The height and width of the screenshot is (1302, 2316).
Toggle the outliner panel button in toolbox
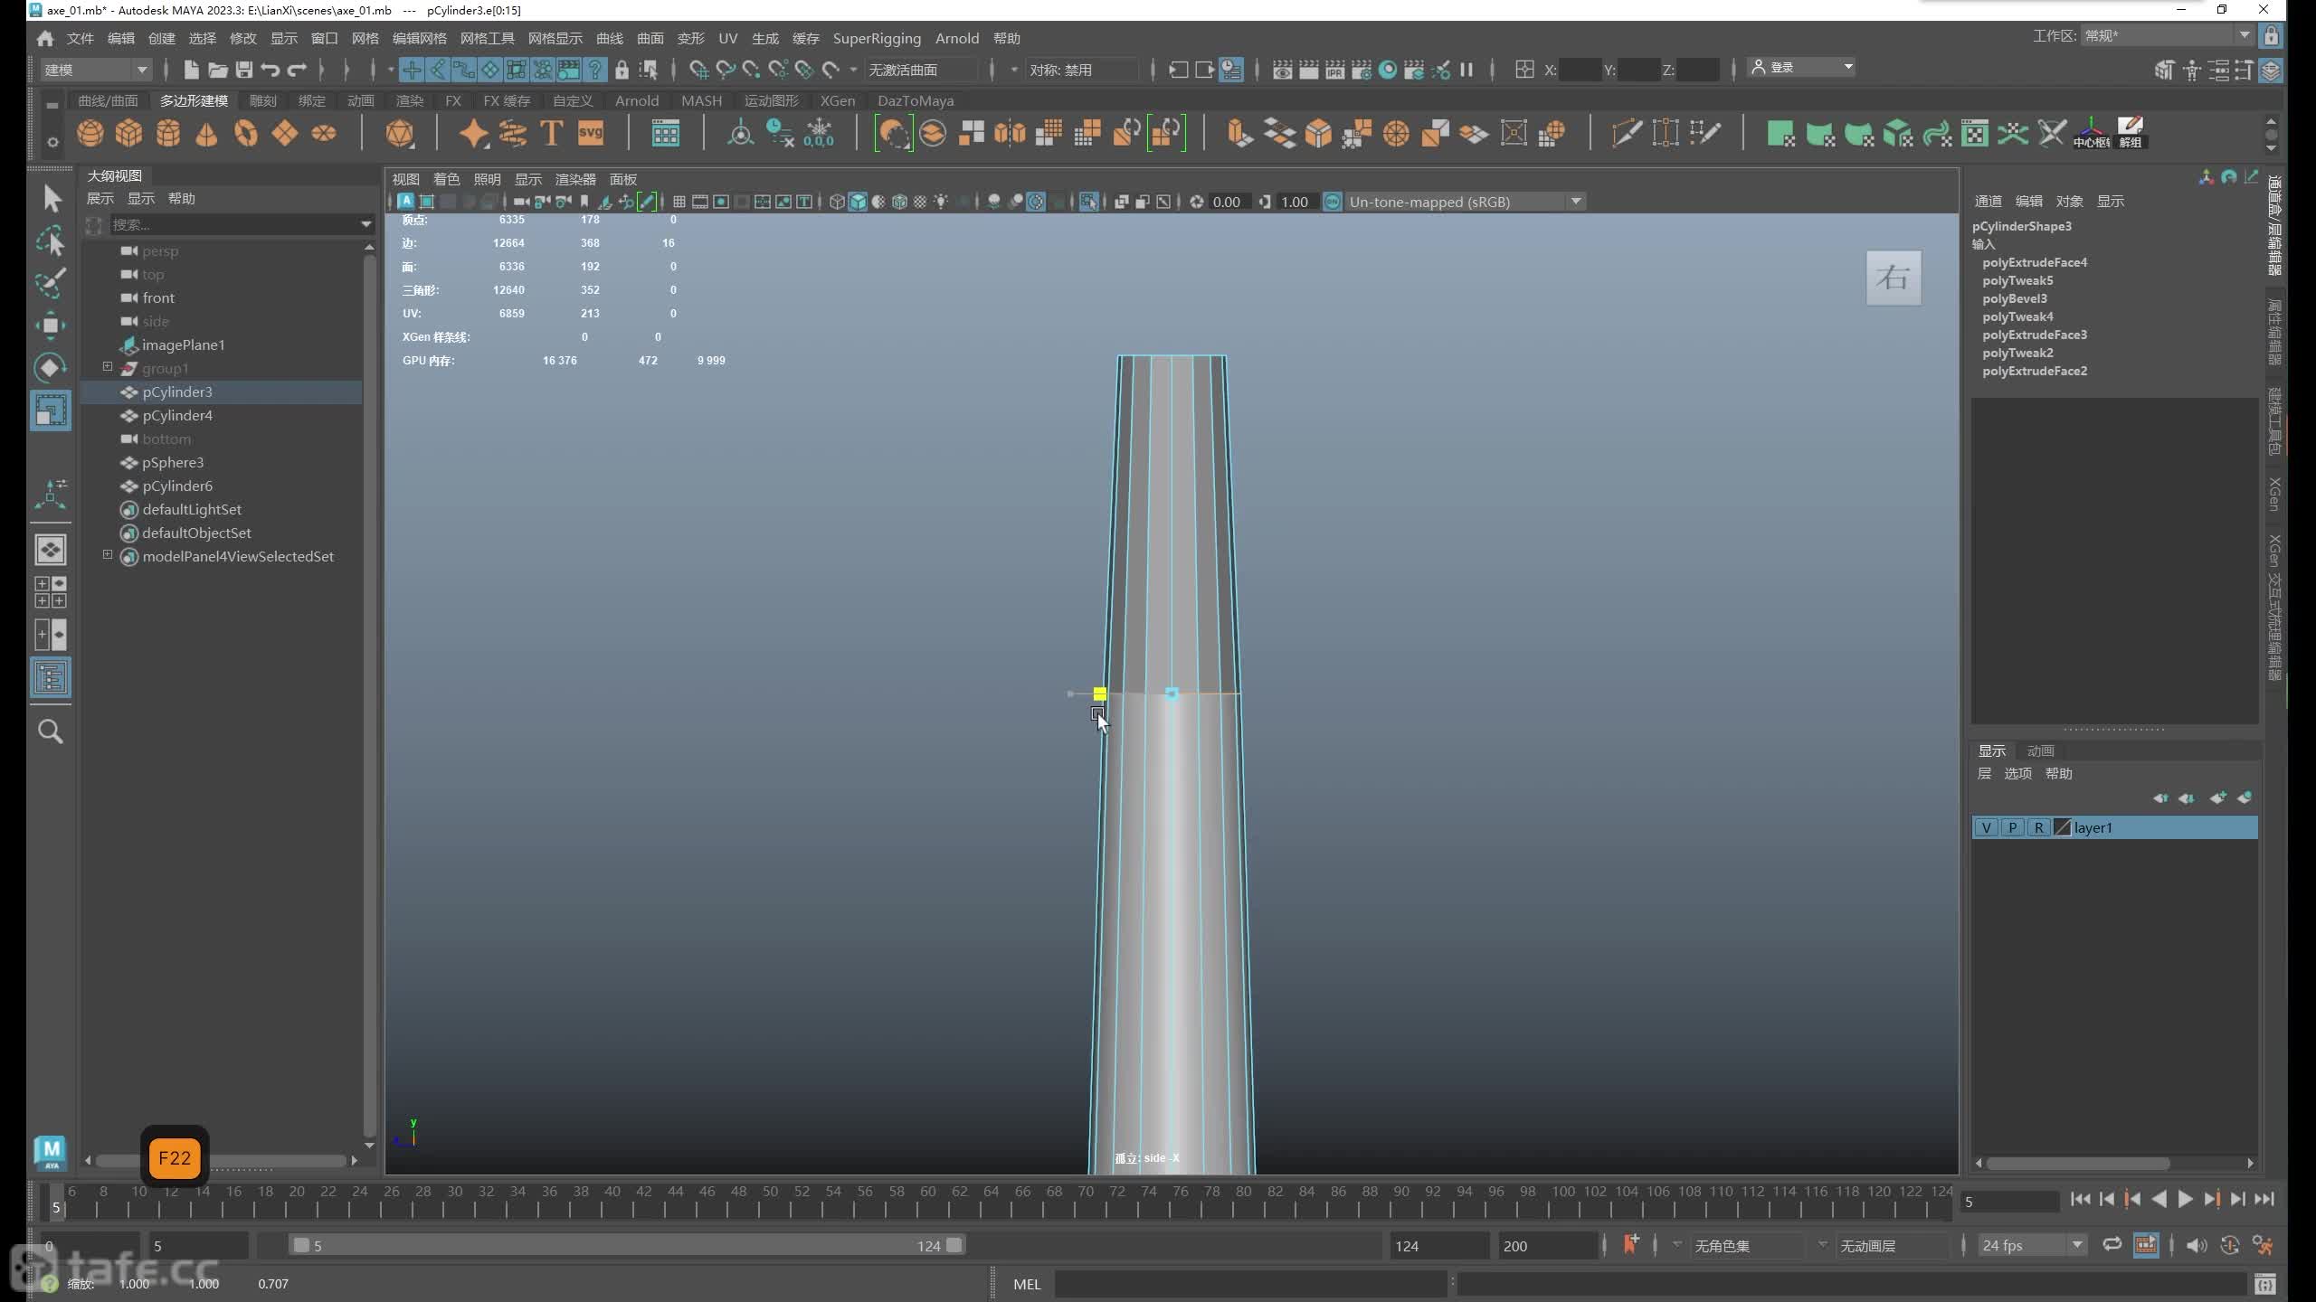point(51,677)
